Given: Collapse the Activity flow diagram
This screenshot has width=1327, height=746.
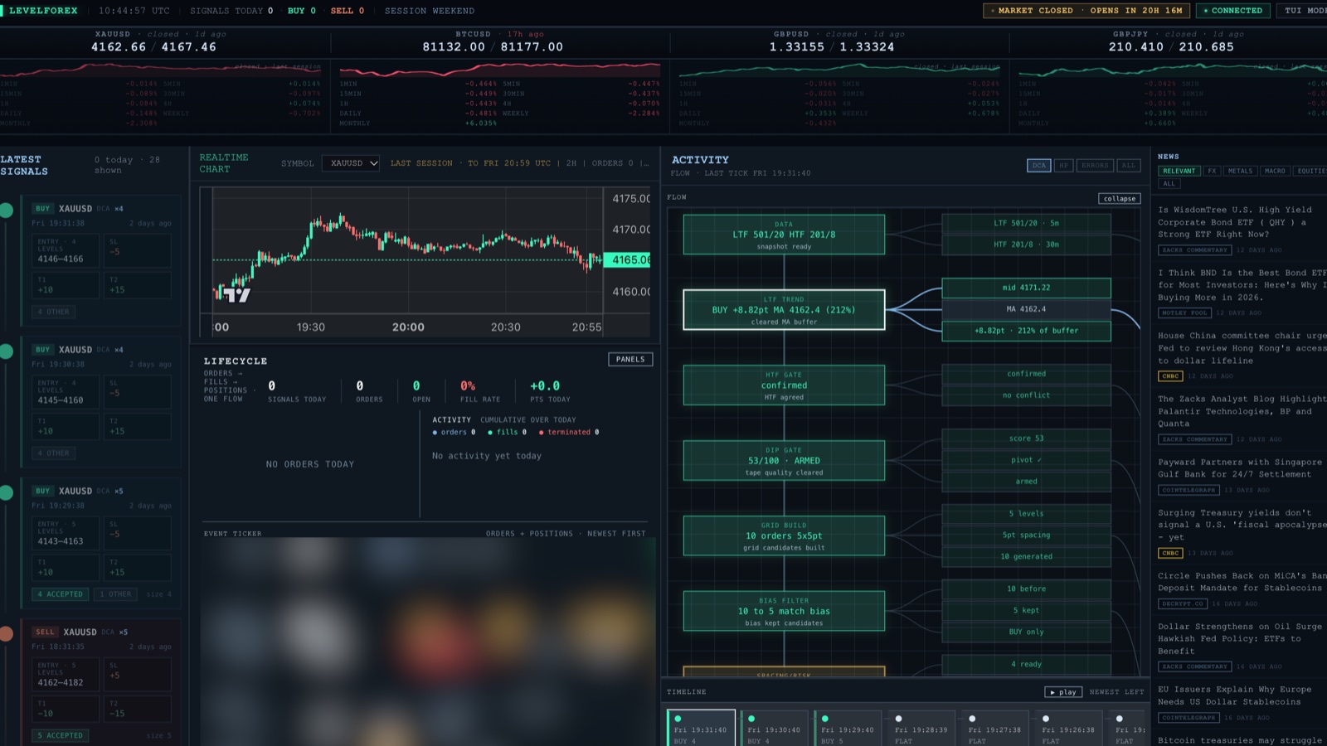Looking at the screenshot, I should pyautogui.click(x=1120, y=199).
